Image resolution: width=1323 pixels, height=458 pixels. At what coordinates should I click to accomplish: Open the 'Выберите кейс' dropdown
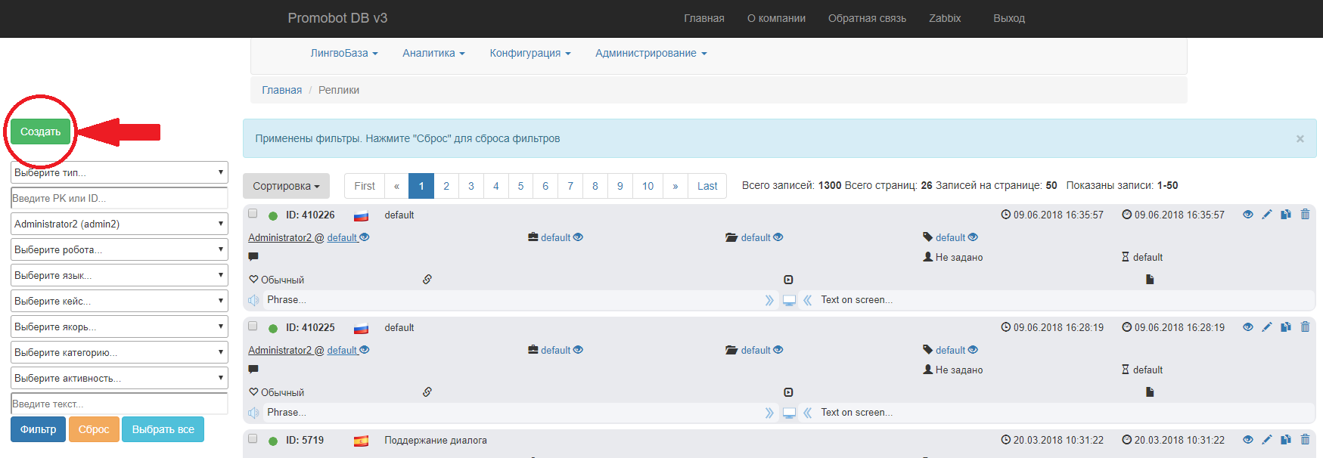point(120,301)
